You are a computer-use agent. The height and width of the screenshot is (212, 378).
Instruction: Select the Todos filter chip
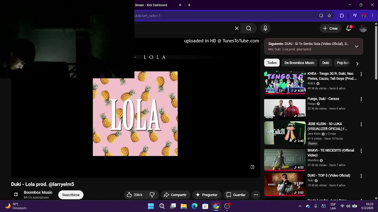pos(272,63)
